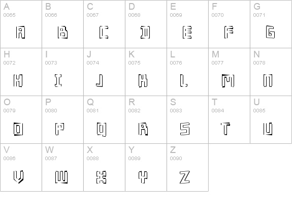Choose the X glyph preview
292x214 pixels.
coord(101,177)
